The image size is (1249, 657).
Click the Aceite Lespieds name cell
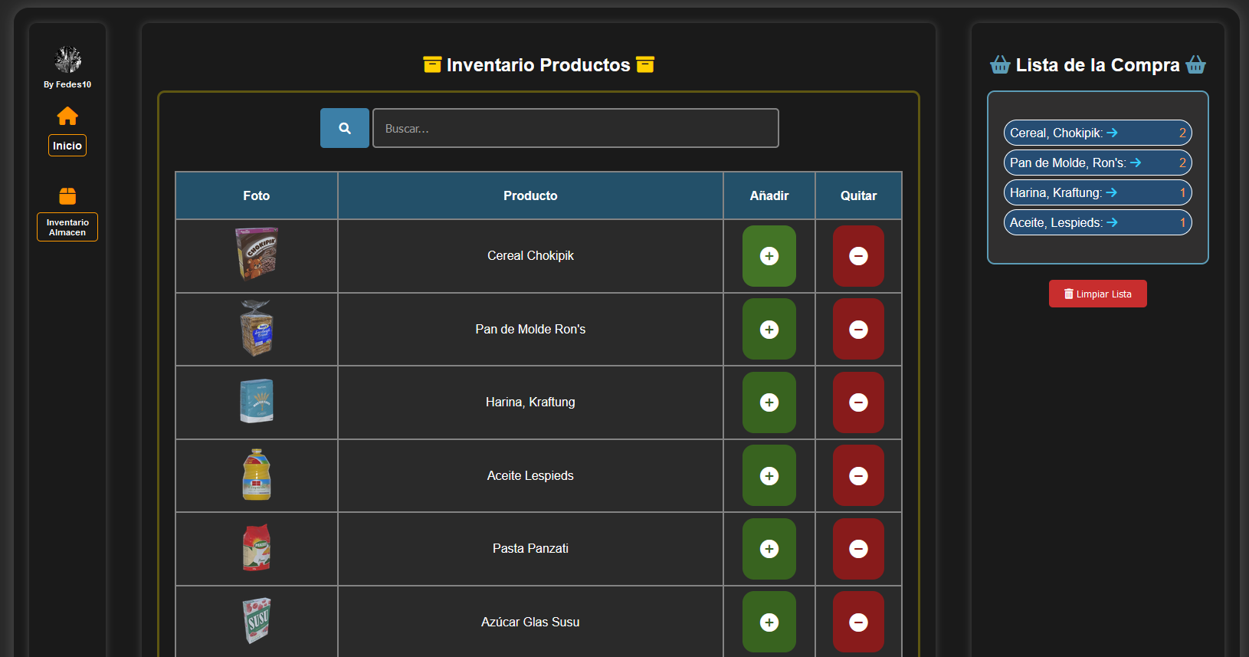[530, 476]
